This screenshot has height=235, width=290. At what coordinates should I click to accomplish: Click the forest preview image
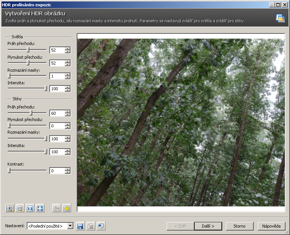[181, 123]
